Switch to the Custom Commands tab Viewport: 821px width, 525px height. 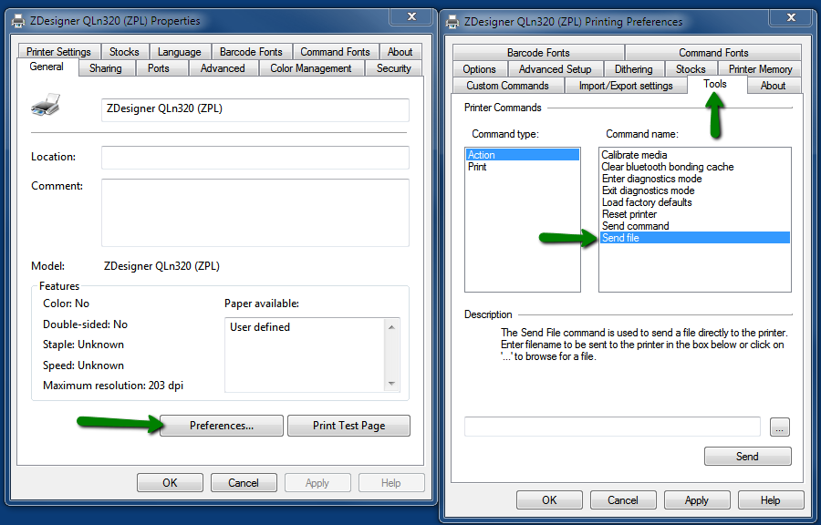pyautogui.click(x=508, y=85)
